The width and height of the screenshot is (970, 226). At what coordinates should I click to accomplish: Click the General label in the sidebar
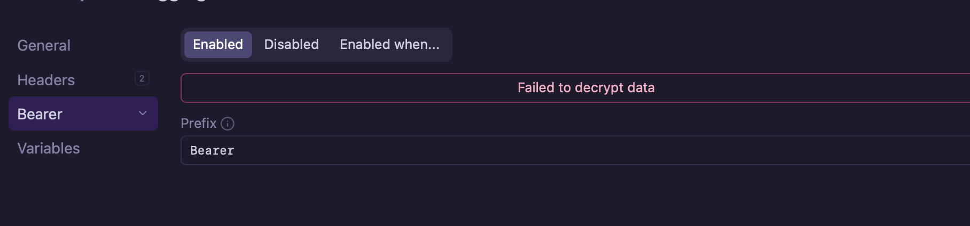(44, 46)
